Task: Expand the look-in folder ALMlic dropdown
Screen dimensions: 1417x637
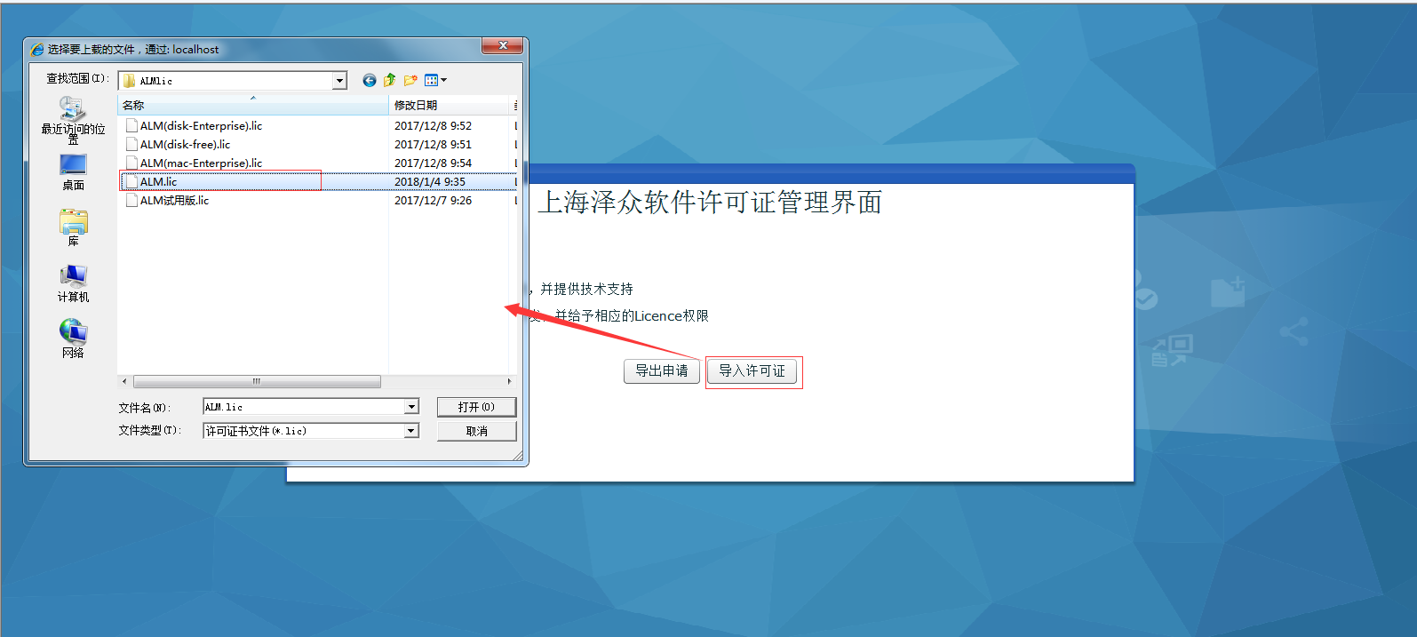Action: [339, 81]
